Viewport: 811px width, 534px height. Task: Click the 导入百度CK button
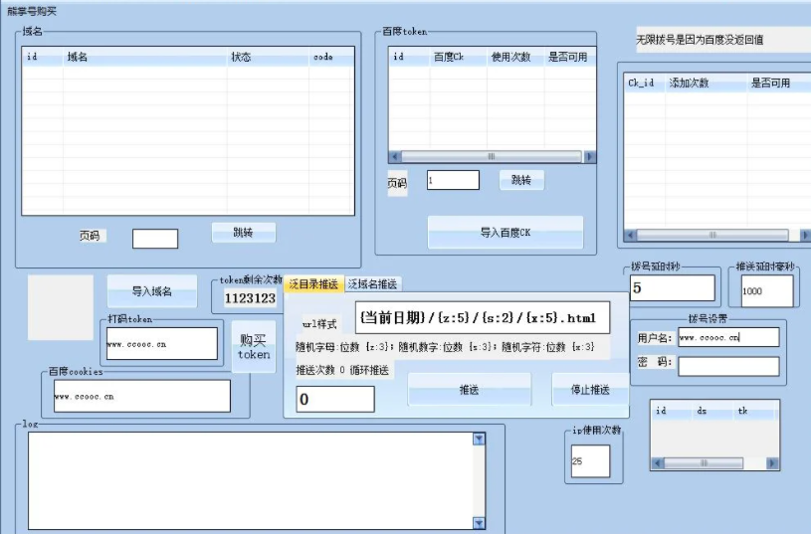pos(506,233)
